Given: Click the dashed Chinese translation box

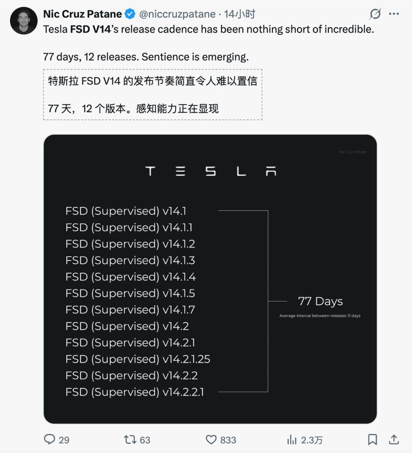Looking at the screenshot, I should (x=153, y=95).
